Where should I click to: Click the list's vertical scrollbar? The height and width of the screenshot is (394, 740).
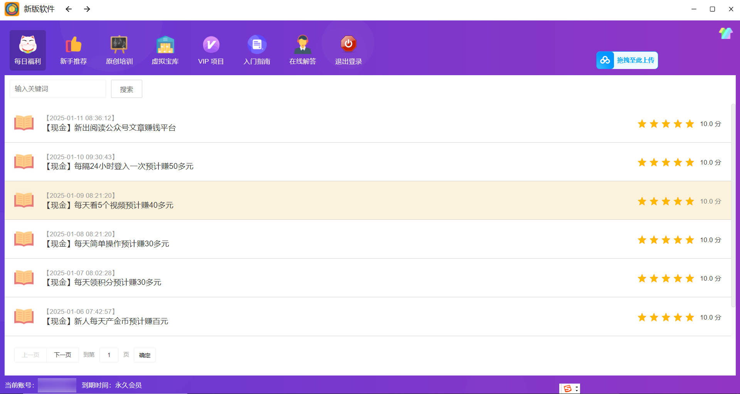coord(733,204)
